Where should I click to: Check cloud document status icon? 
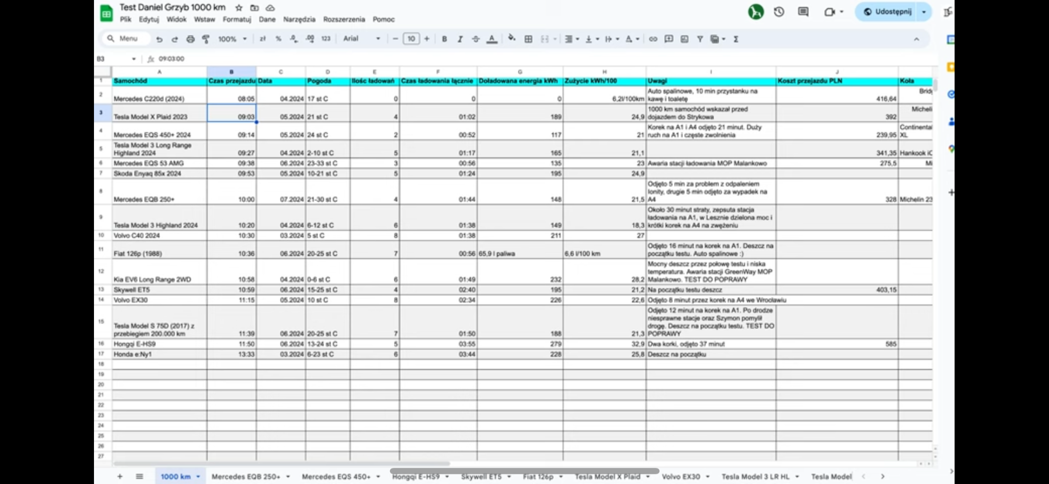coord(270,8)
